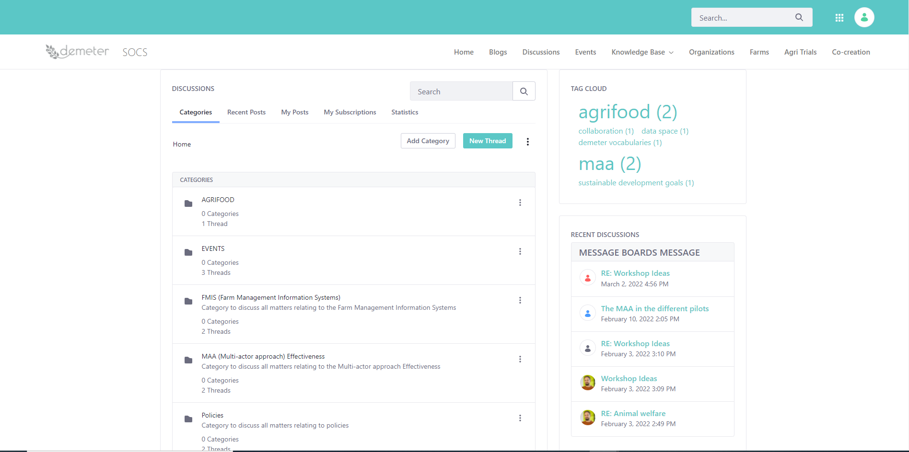Click the EVENTS folder icon
The width and height of the screenshot is (909, 452).
[x=188, y=252]
